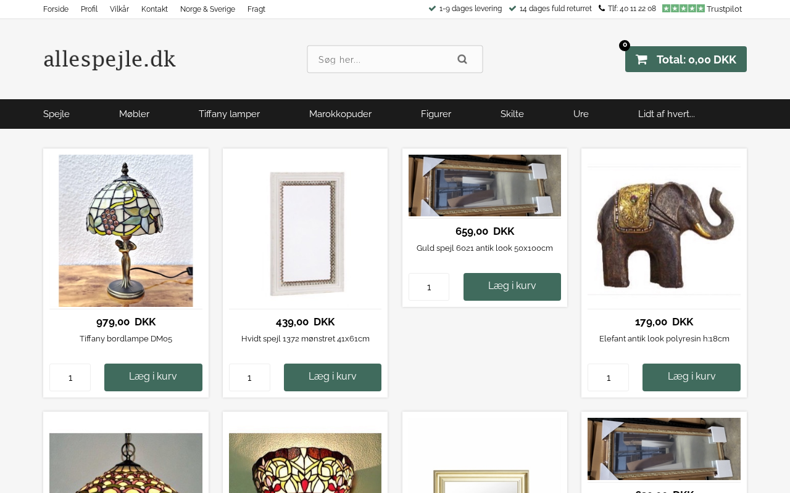
Task: Expand the Møbler category menu
Action: coord(134,114)
